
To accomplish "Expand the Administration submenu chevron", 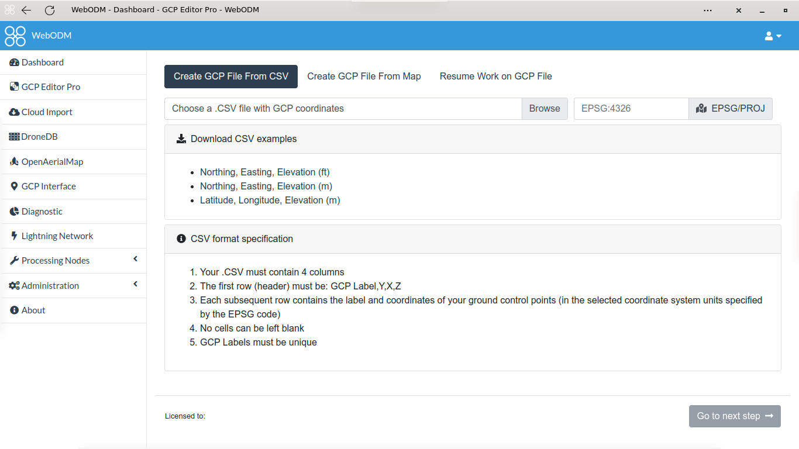I will coord(135,284).
